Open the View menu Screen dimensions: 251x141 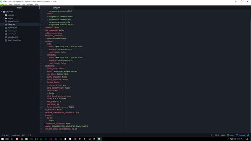pos(11,4)
